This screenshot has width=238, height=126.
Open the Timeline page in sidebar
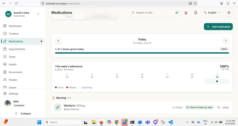tap(22, 34)
